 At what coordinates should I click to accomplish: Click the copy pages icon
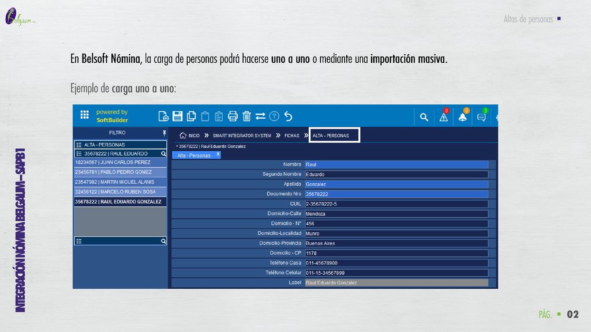coord(191,116)
